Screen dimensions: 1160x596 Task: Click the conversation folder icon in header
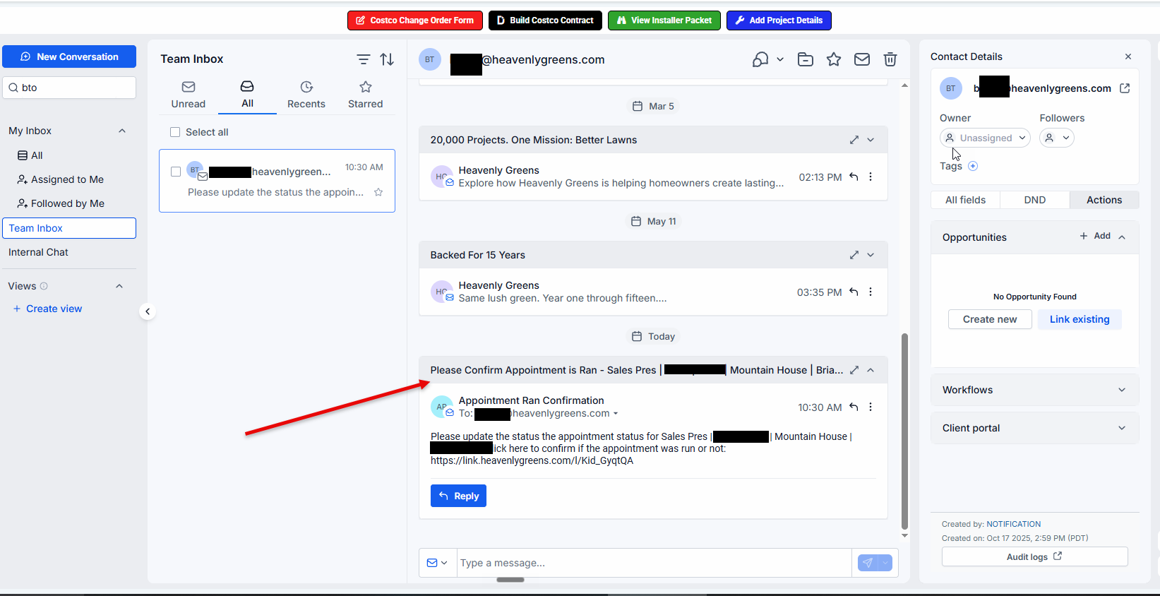point(806,59)
